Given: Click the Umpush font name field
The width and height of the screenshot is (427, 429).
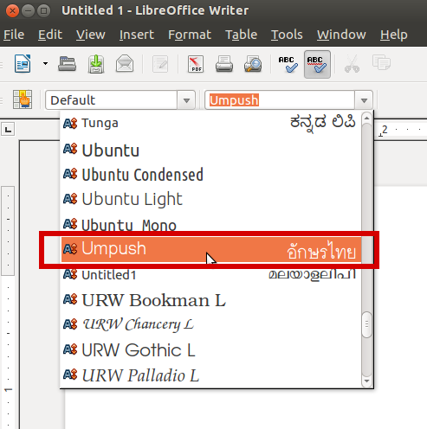Looking at the screenshot, I should click(280, 100).
